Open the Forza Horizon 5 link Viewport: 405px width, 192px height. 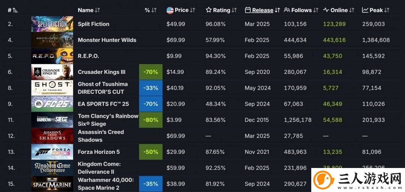coord(99,152)
